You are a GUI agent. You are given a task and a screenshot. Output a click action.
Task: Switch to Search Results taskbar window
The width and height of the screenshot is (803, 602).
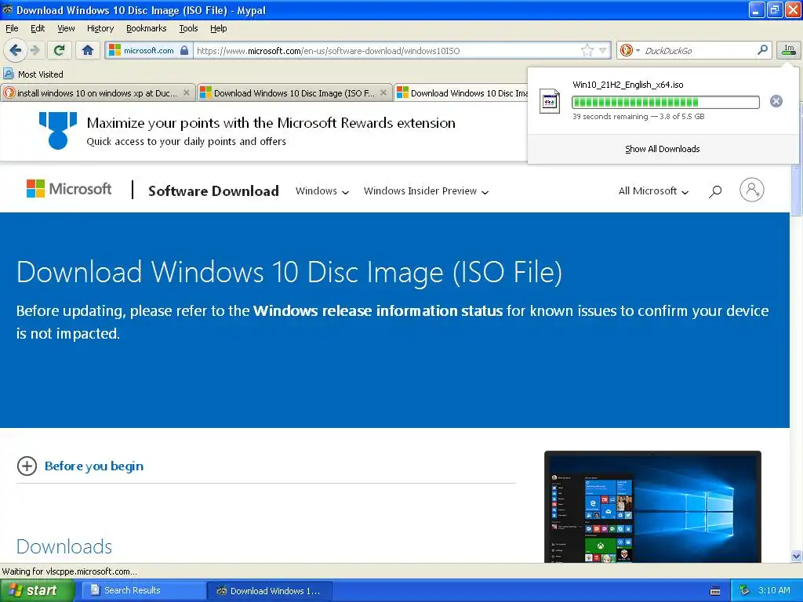coord(144,591)
